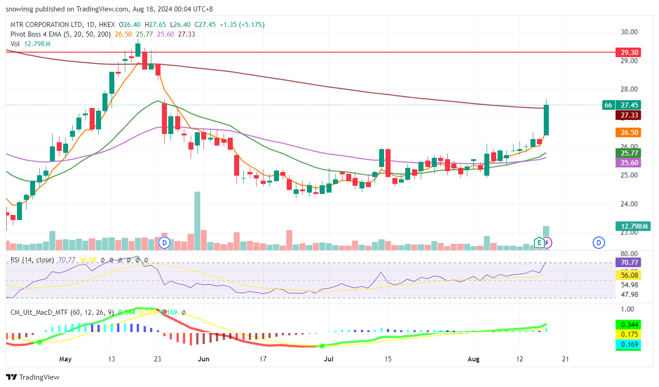Click the 1.00 MACD scale tick
Screen dimensions: 659x387
[627, 310]
